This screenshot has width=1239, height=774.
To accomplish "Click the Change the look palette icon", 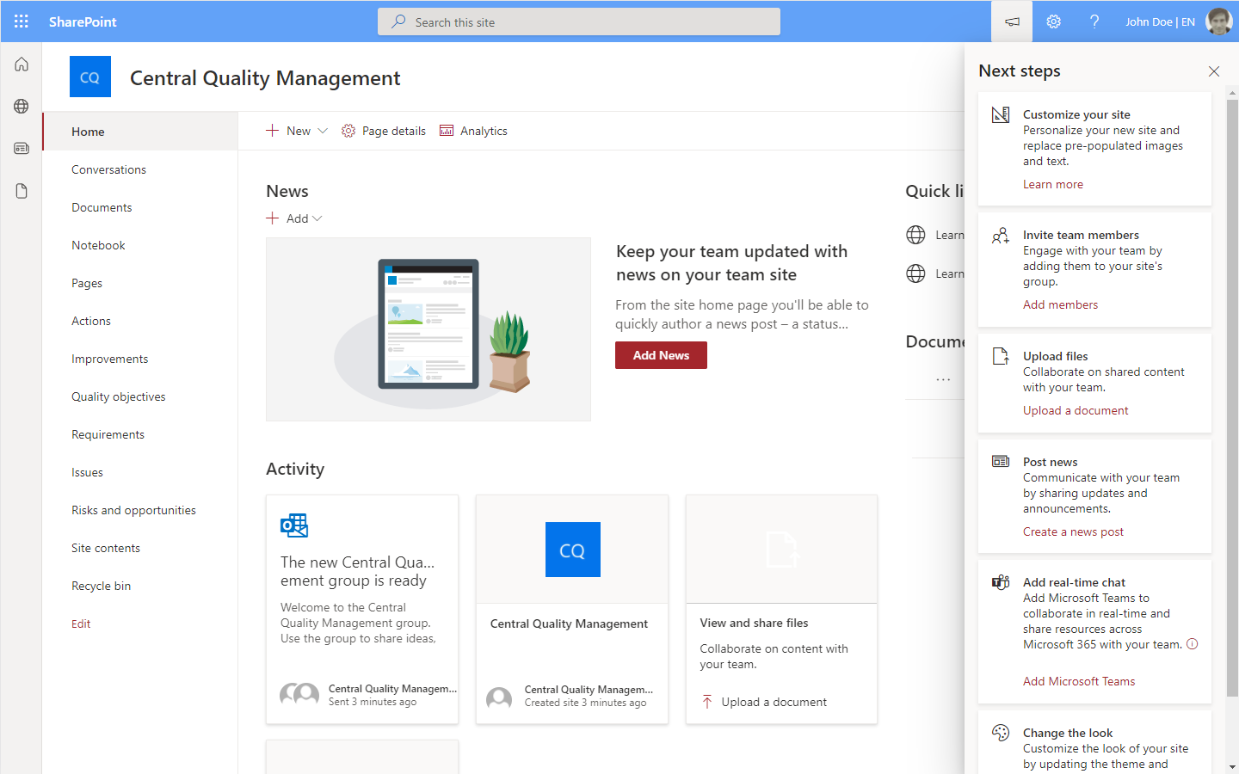I will (x=1001, y=733).
